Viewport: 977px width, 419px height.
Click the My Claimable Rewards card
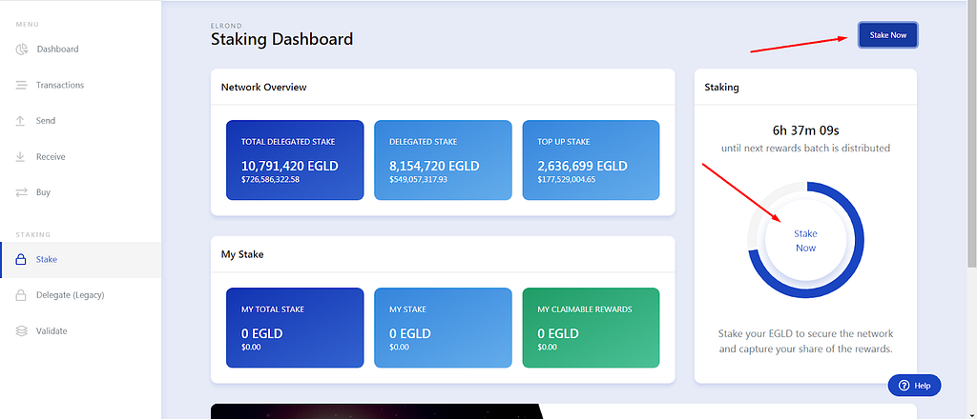click(591, 328)
